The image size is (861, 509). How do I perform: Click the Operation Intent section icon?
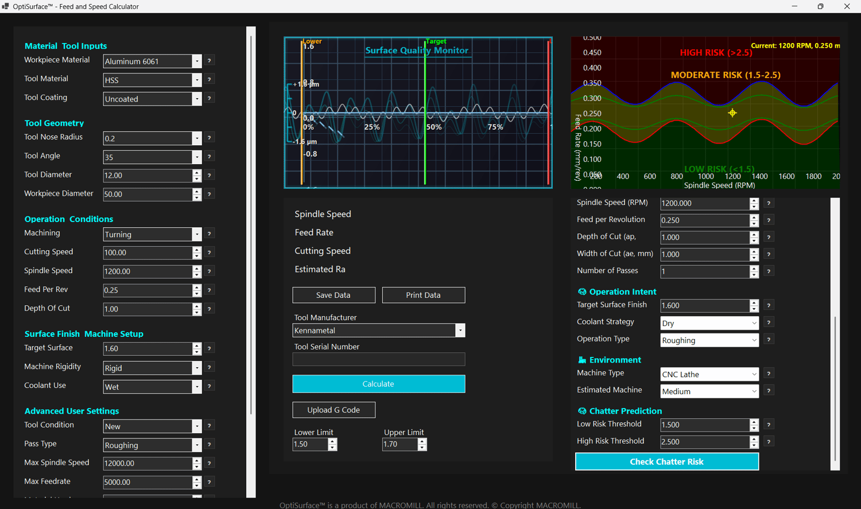tap(582, 292)
